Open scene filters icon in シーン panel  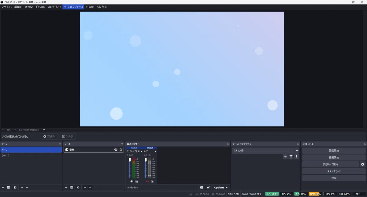pyautogui.click(x=15, y=188)
